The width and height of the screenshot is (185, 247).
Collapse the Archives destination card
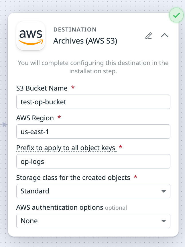(165, 36)
